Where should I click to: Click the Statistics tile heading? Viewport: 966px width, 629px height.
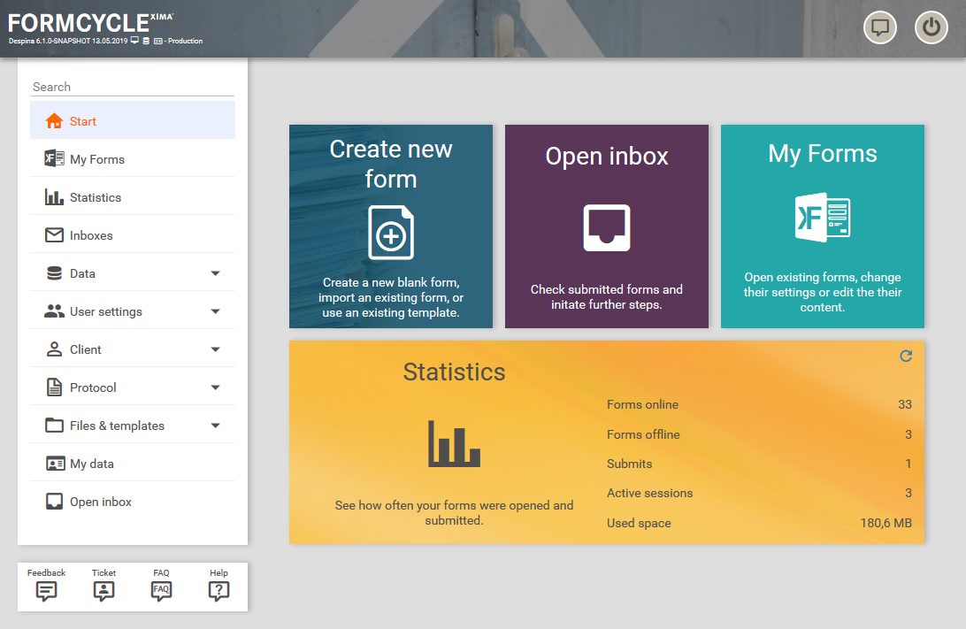pyautogui.click(x=454, y=372)
